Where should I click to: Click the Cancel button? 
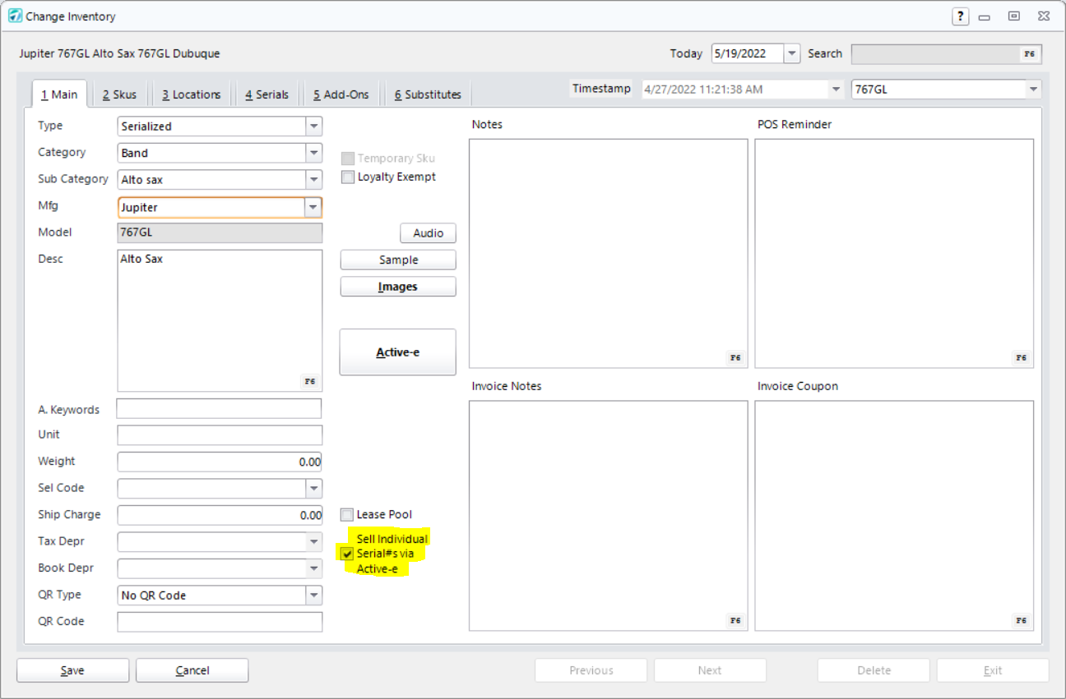coord(192,670)
